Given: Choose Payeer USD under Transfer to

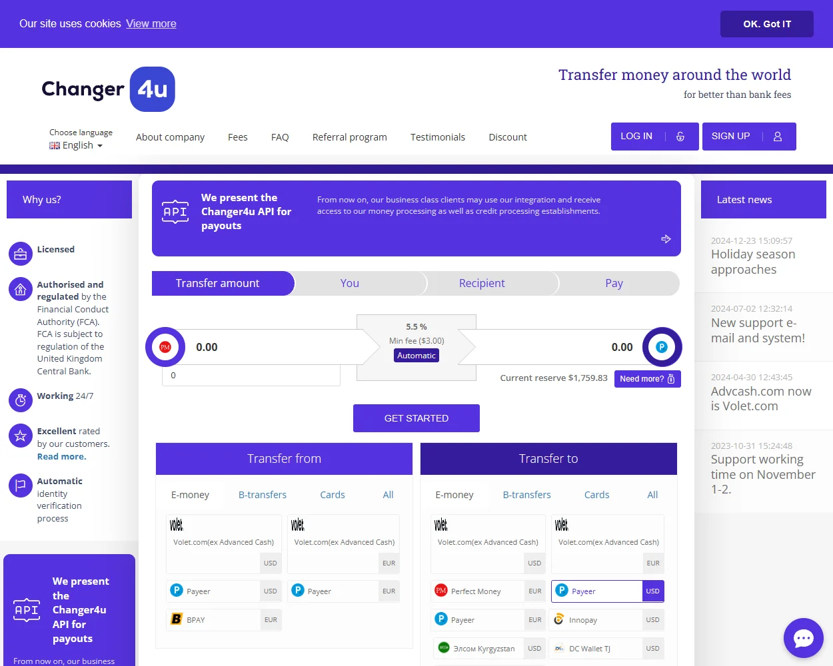Looking at the screenshot, I should click(608, 591).
